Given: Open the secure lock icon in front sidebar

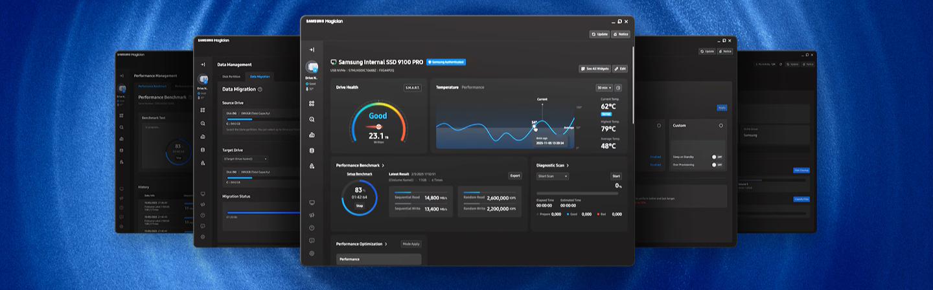Looking at the screenshot, I should coord(312,166).
